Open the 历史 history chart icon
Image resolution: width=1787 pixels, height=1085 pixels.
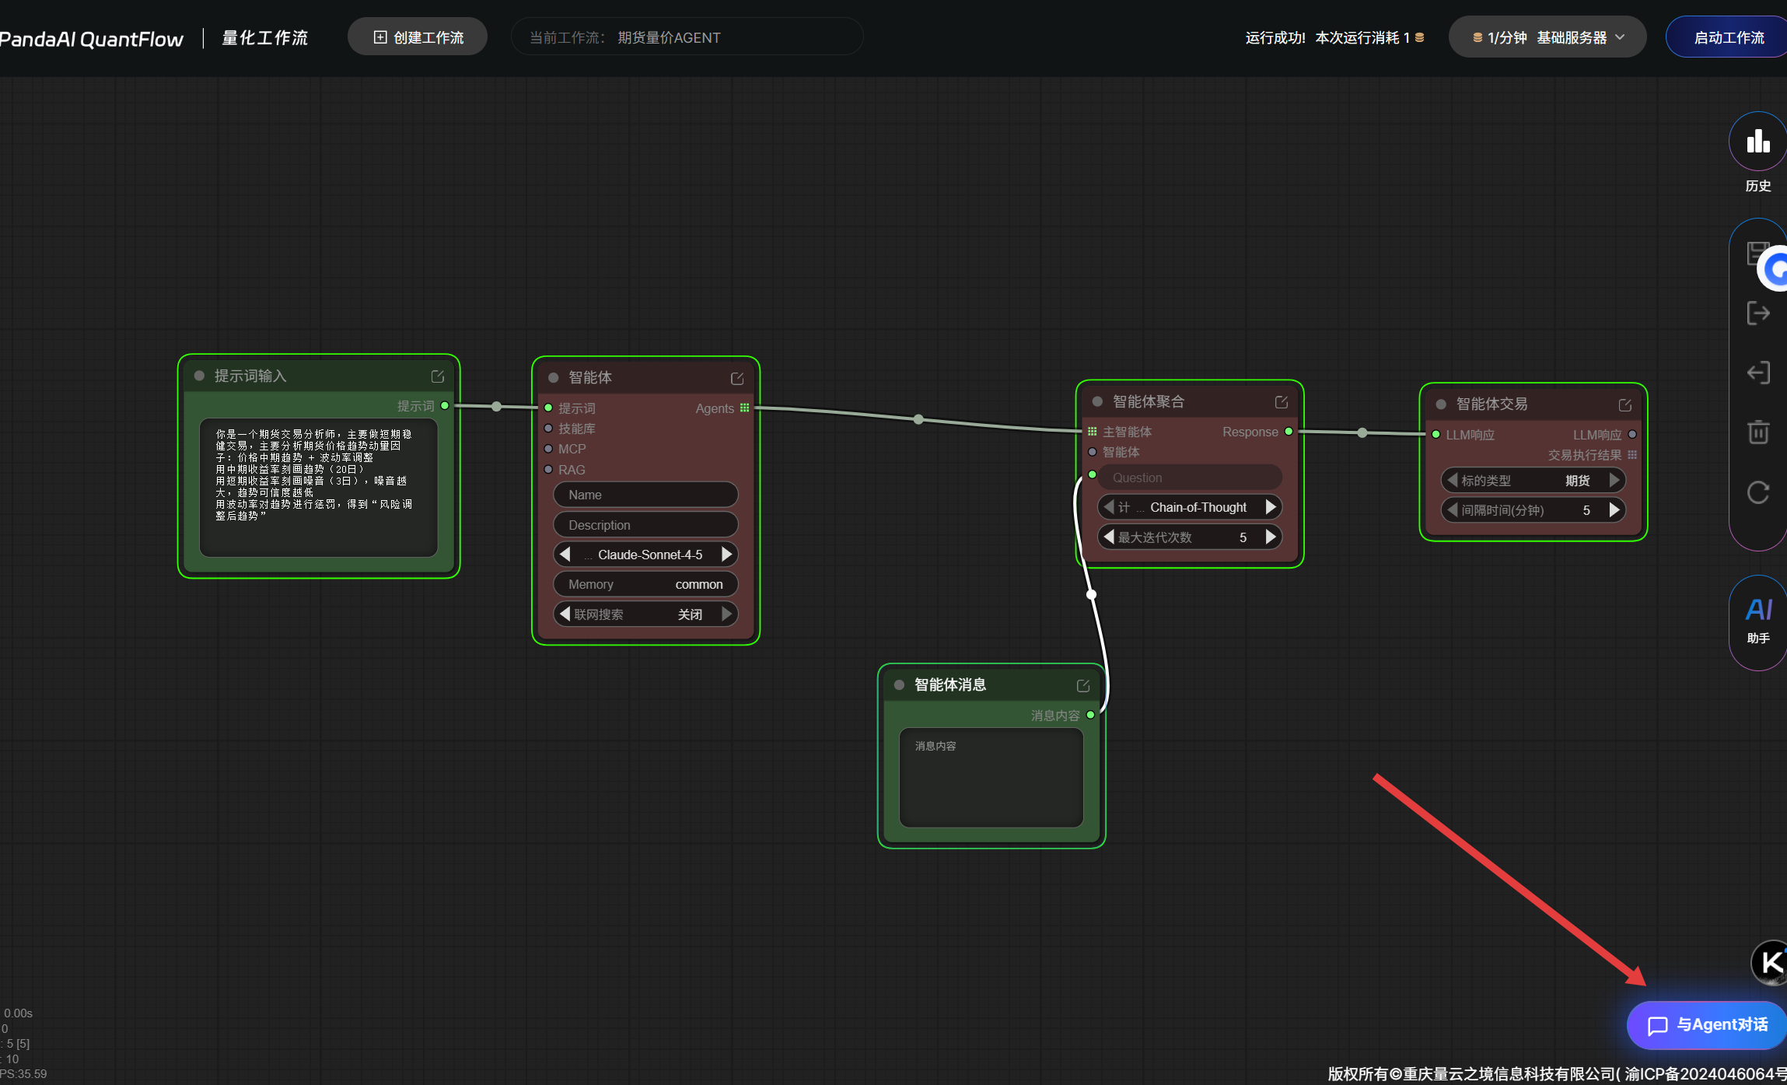(1757, 143)
